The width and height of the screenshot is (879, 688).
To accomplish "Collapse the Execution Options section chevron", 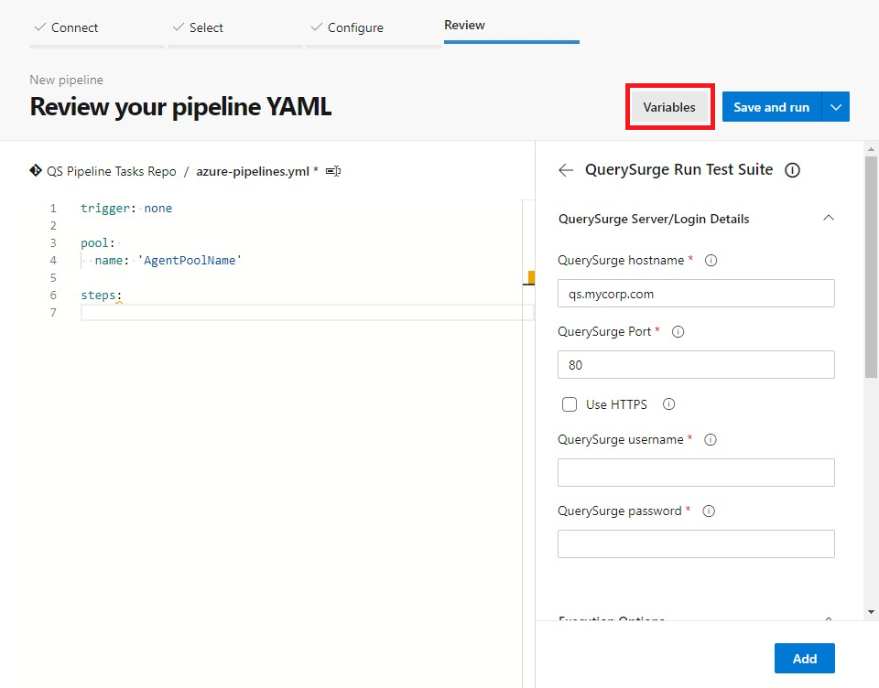I will pyautogui.click(x=829, y=618).
